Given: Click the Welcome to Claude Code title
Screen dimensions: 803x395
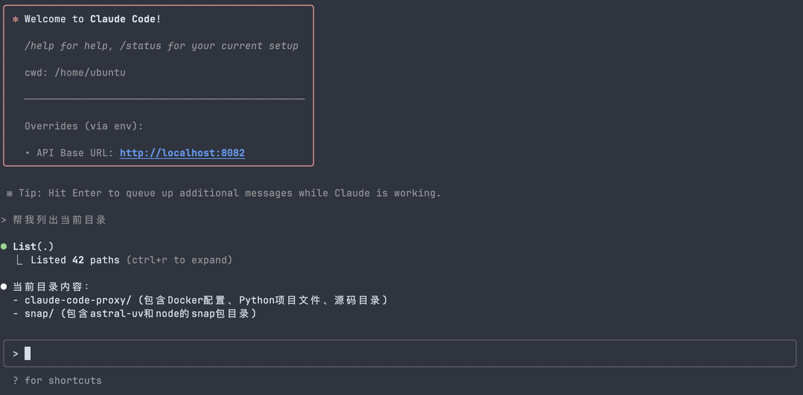Looking at the screenshot, I should [x=93, y=19].
